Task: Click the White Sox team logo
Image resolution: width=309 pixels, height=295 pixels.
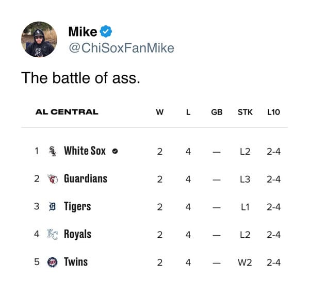Action: pyautogui.click(x=52, y=151)
